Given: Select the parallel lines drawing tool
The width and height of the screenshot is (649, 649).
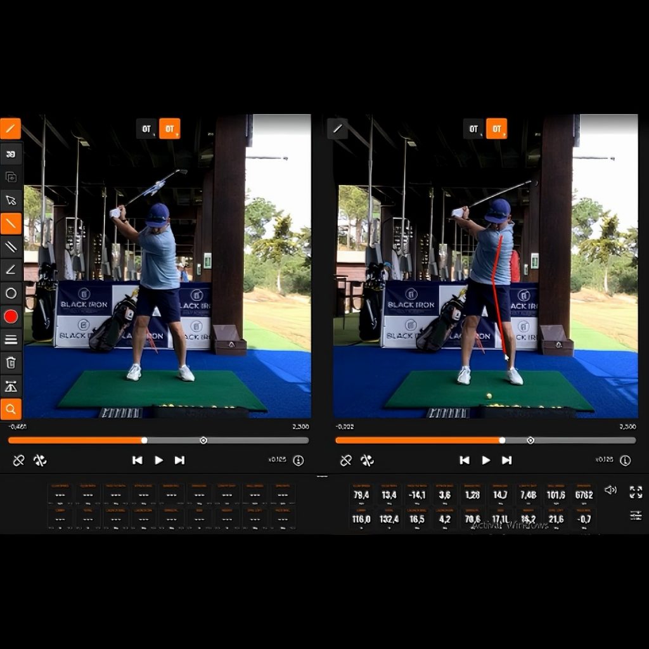Looking at the screenshot, I should coord(11,247).
